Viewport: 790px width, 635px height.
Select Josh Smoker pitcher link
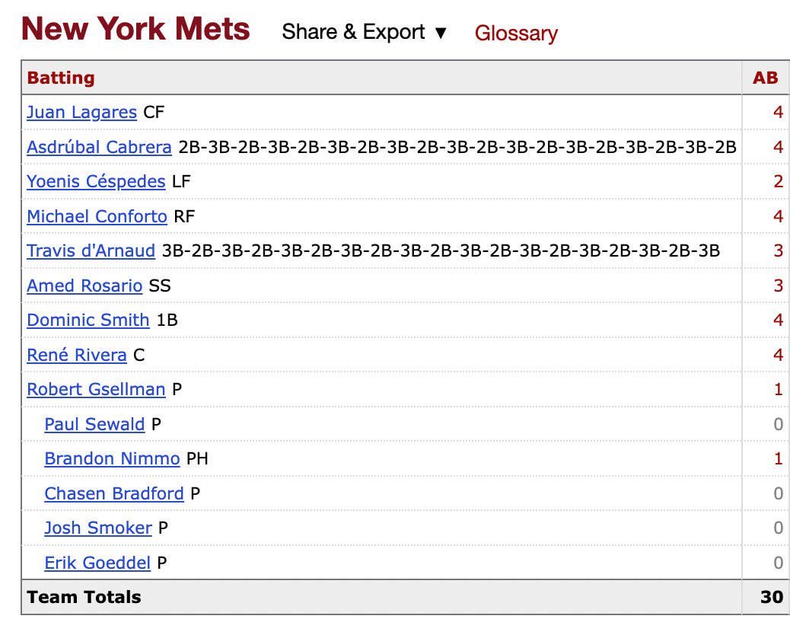point(97,528)
